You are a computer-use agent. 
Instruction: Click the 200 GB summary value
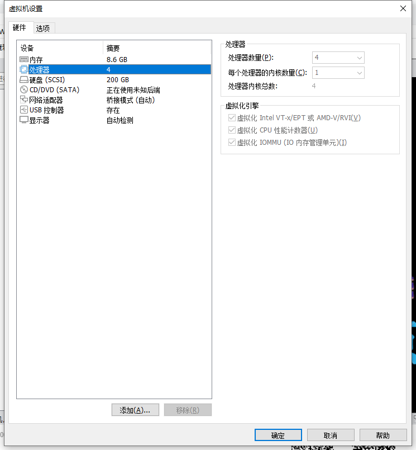(x=118, y=80)
